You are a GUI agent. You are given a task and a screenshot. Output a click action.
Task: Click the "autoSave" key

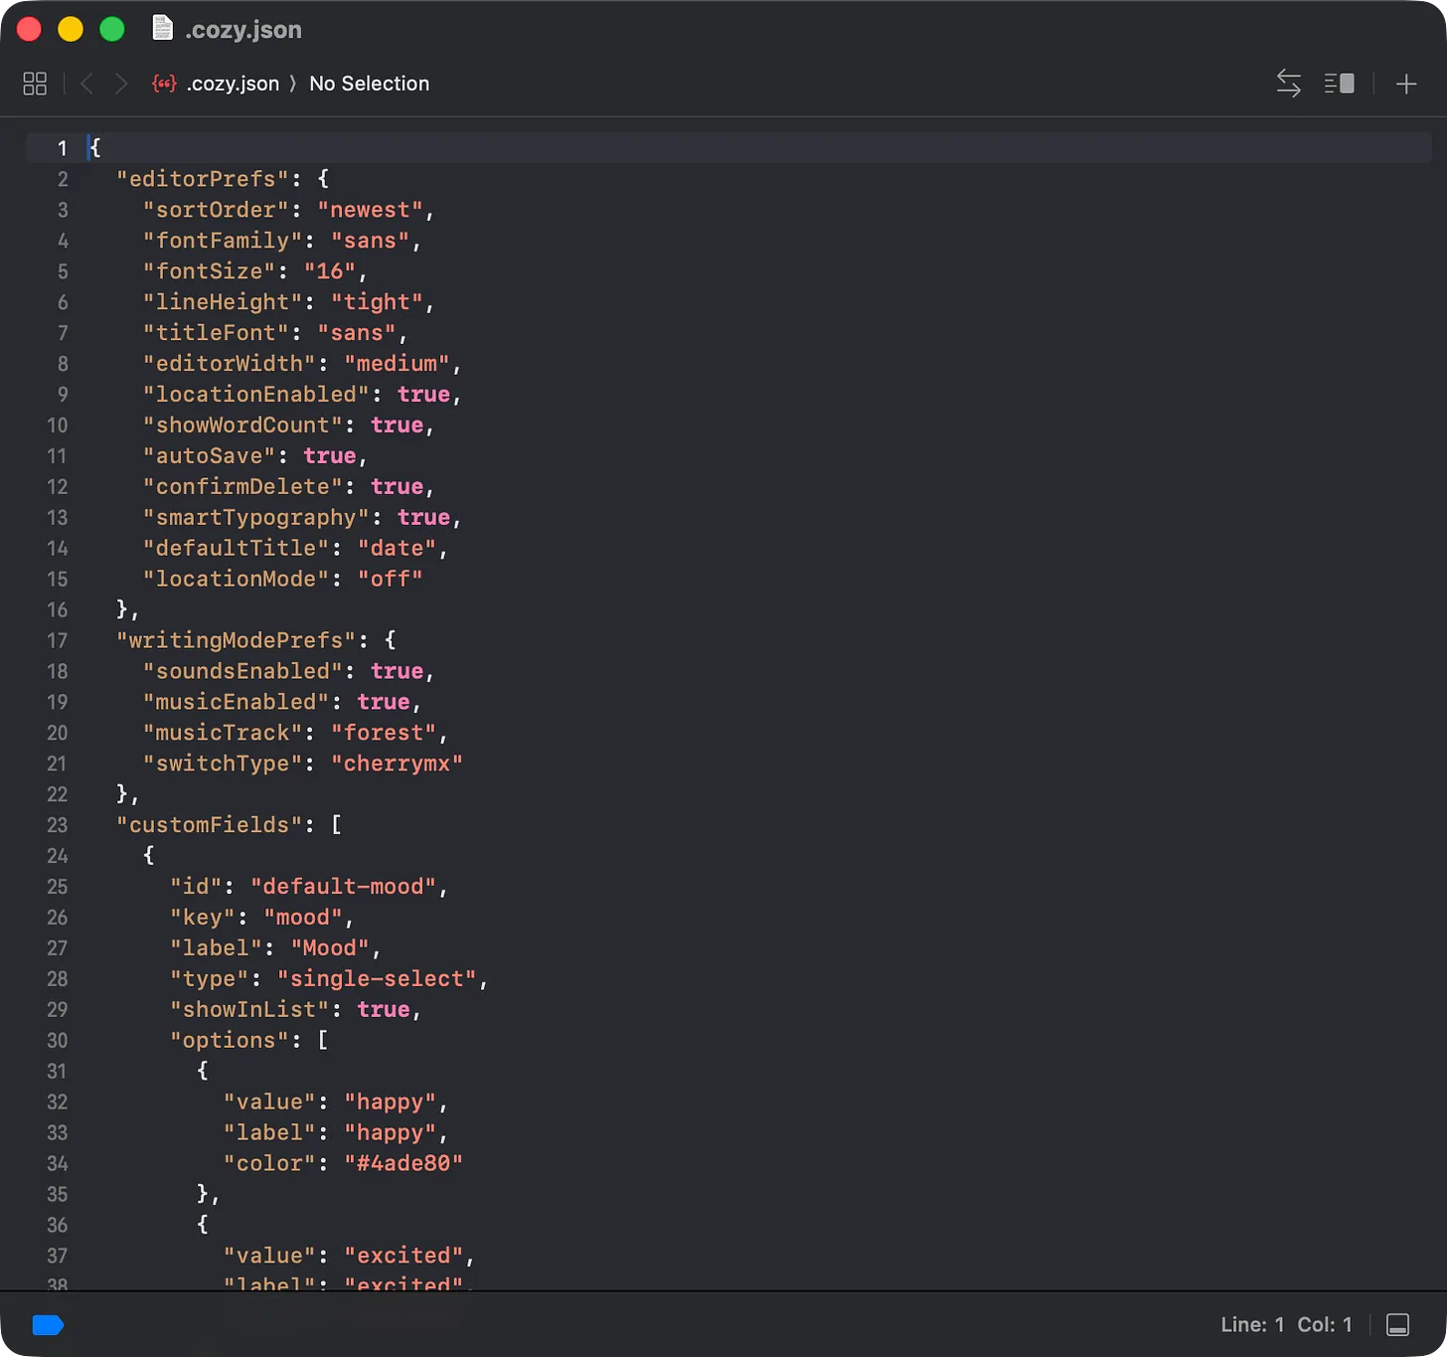(210, 456)
